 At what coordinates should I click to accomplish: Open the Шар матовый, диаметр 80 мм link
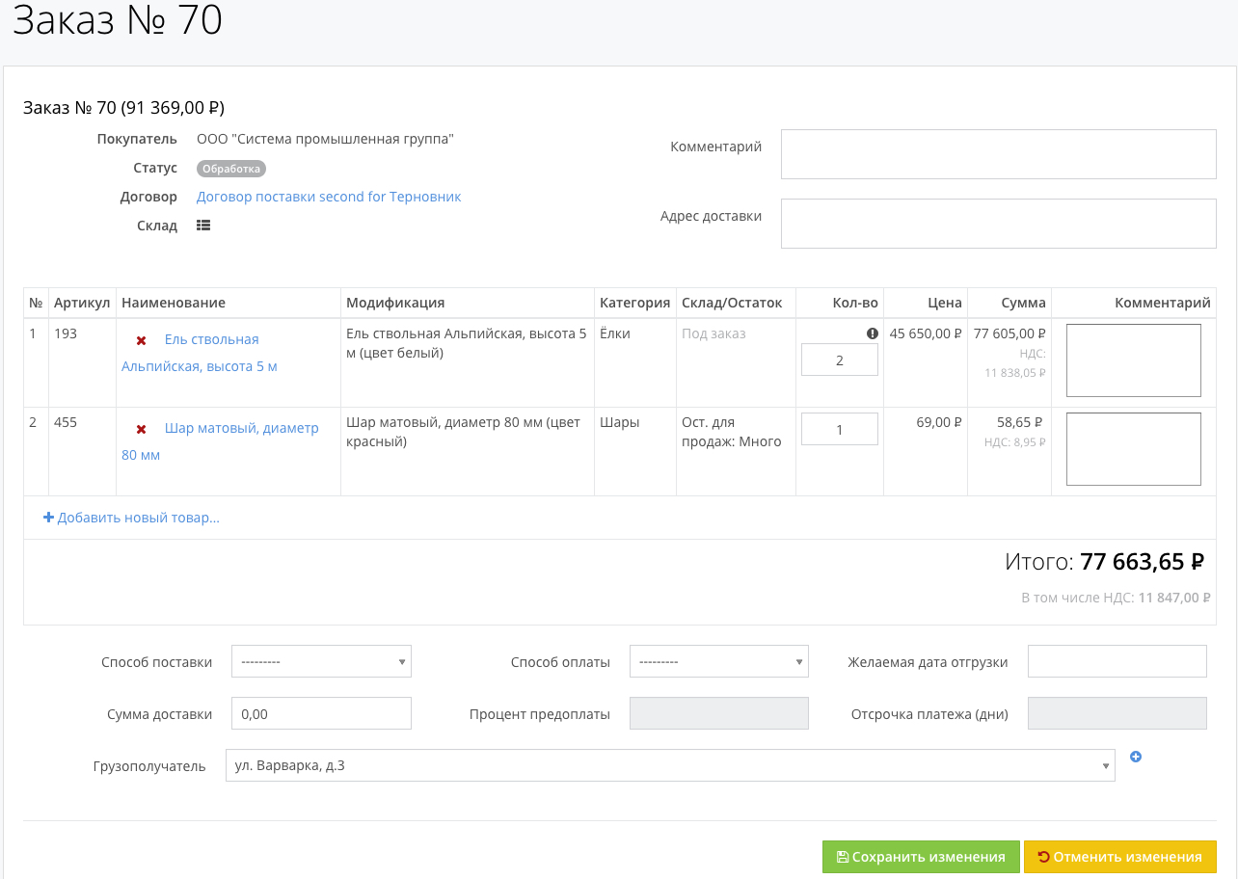tap(241, 429)
